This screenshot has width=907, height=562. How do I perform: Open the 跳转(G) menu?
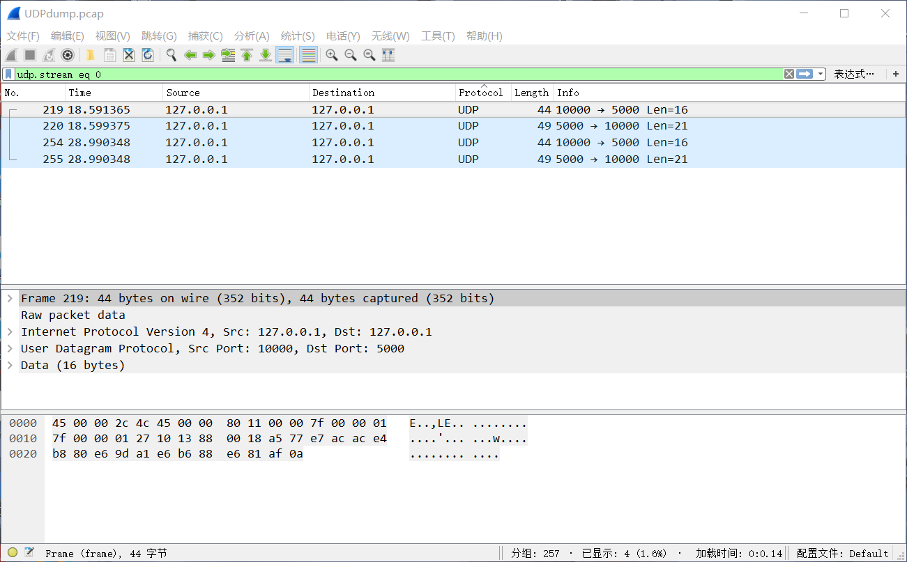point(159,36)
